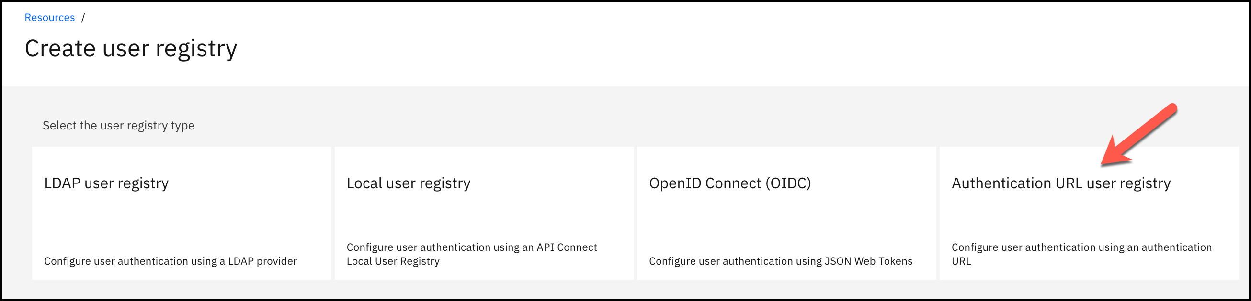This screenshot has width=1251, height=301.
Task: Click the 'using JSON Web Tokens' description text
Action: pos(780,261)
